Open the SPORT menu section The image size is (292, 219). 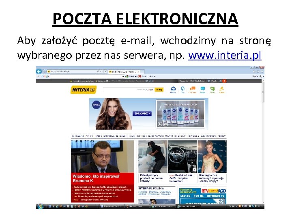[89, 136]
